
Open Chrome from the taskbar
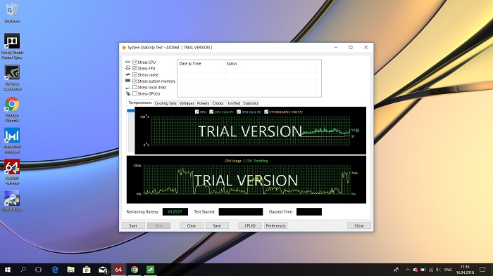point(135,270)
